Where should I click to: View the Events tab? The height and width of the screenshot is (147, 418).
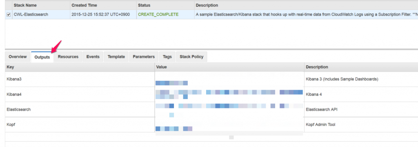[93, 57]
